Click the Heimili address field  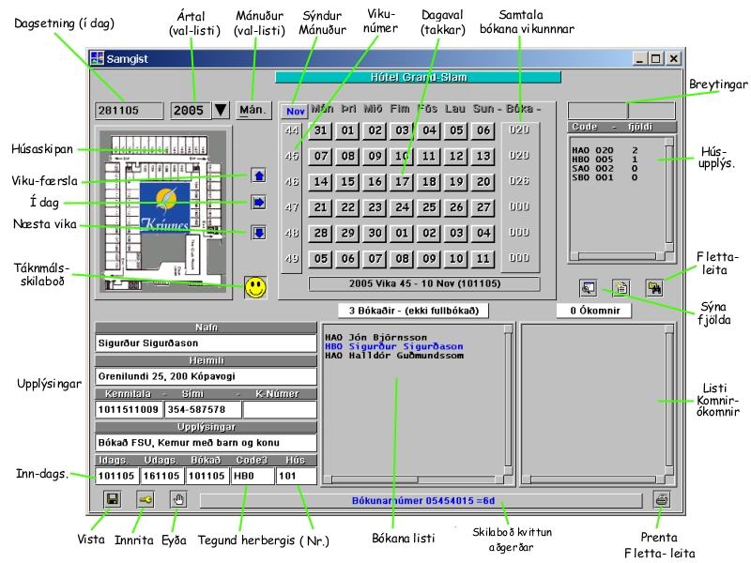(x=206, y=376)
